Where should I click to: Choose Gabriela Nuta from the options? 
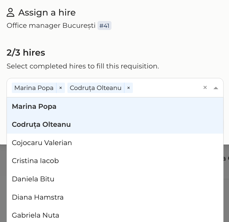pyautogui.click(x=35, y=215)
